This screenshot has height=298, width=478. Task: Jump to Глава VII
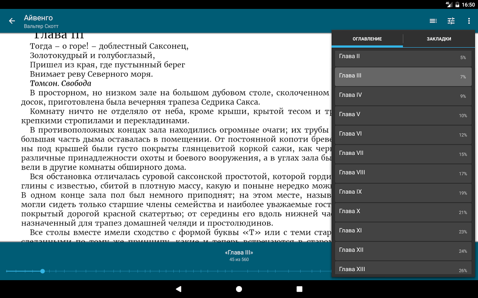pos(403,154)
